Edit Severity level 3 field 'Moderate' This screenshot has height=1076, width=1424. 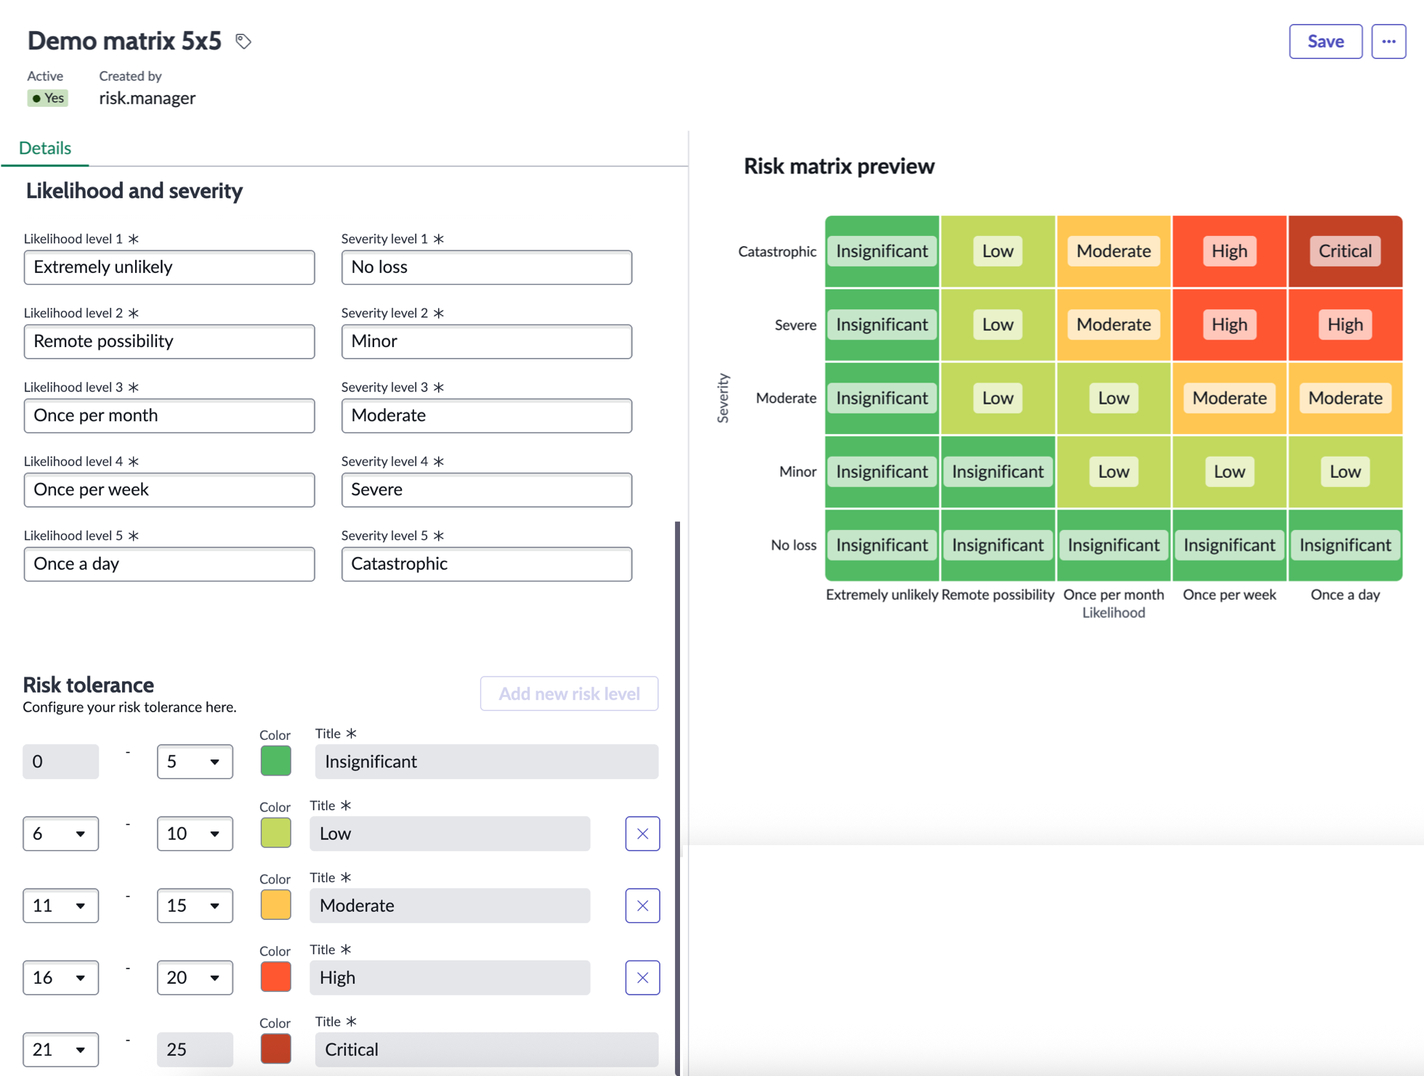487,415
